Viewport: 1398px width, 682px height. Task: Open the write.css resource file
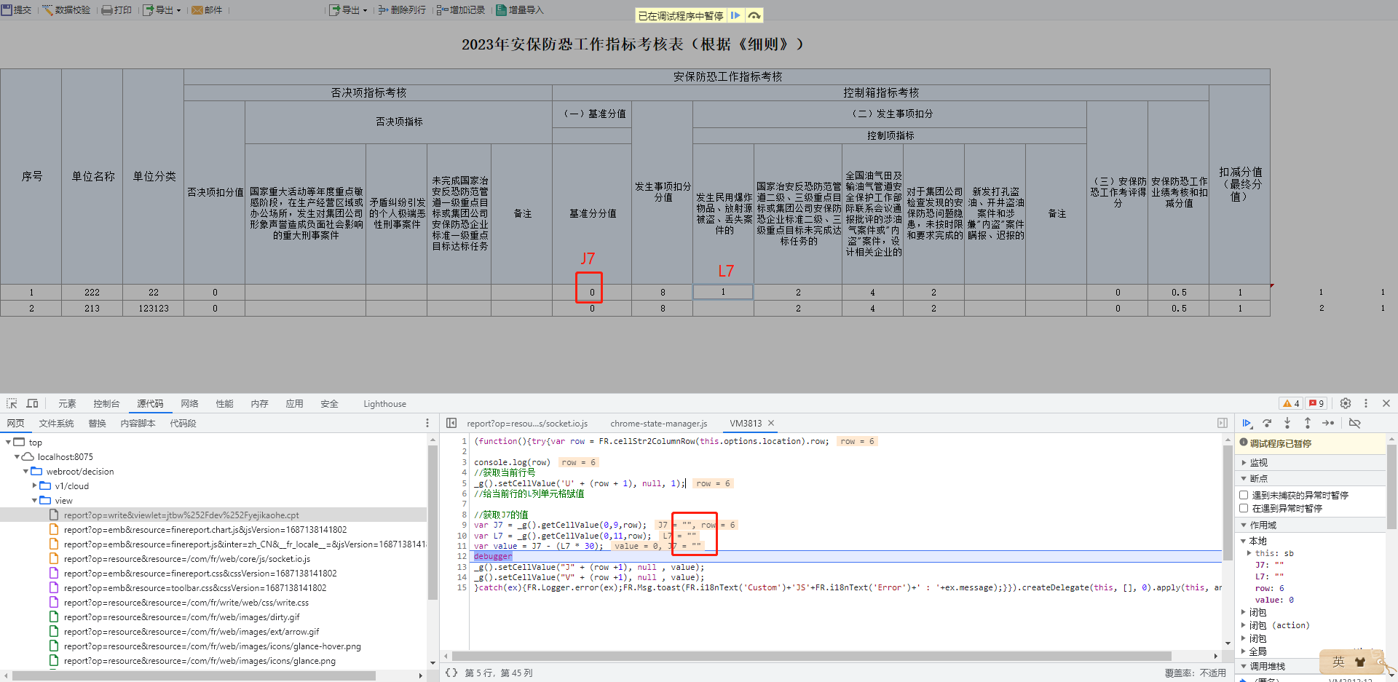click(x=186, y=602)
